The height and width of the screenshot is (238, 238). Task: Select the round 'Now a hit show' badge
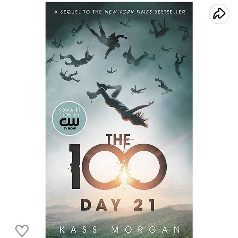(x=69, y=119)
